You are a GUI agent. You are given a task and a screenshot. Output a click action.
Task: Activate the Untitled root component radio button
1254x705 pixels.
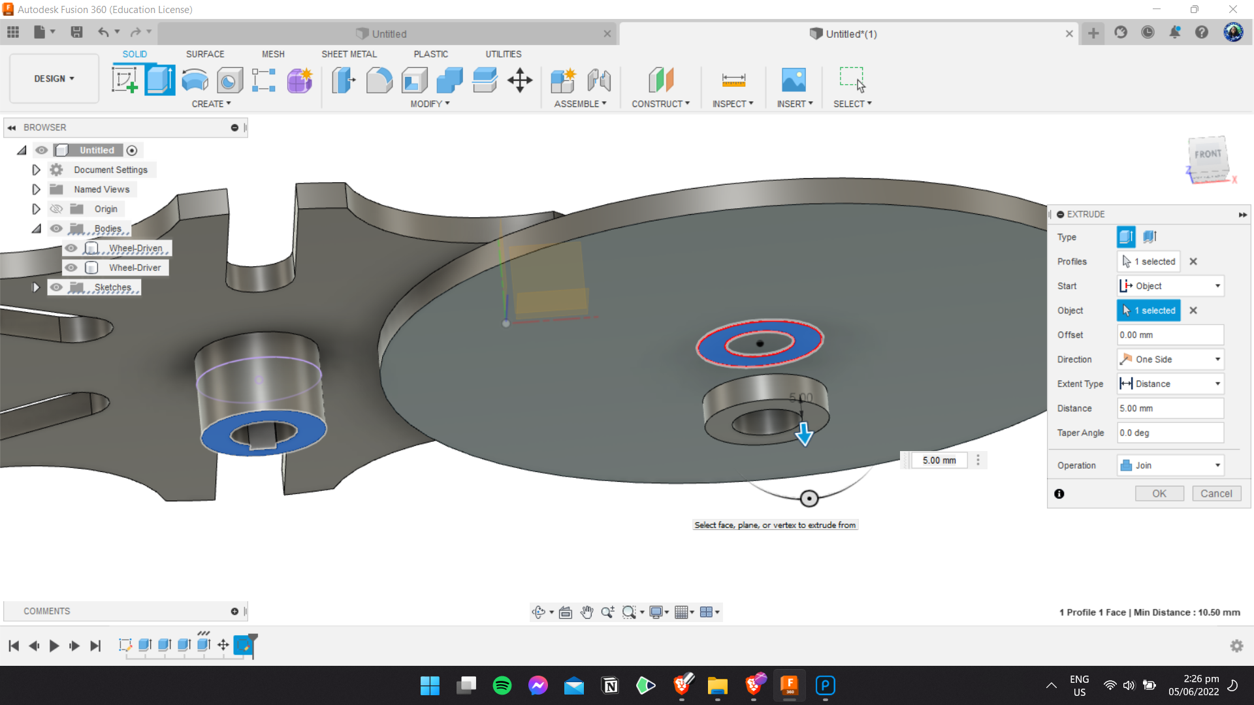(132, 151)
